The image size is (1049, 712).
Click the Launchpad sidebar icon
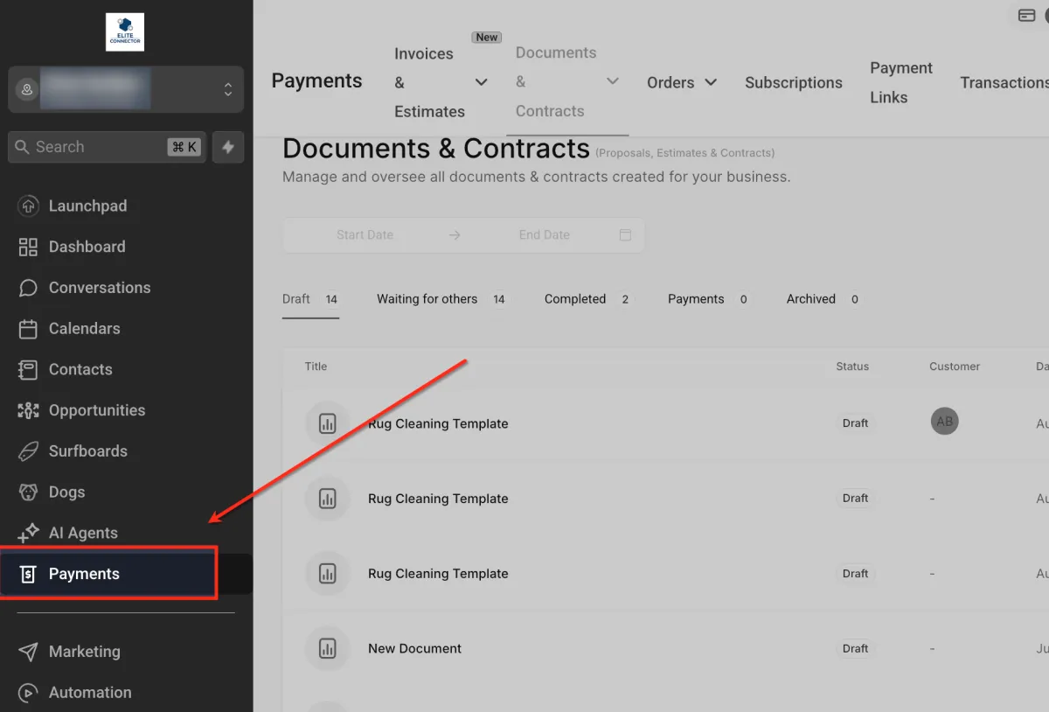pos(28,206)
